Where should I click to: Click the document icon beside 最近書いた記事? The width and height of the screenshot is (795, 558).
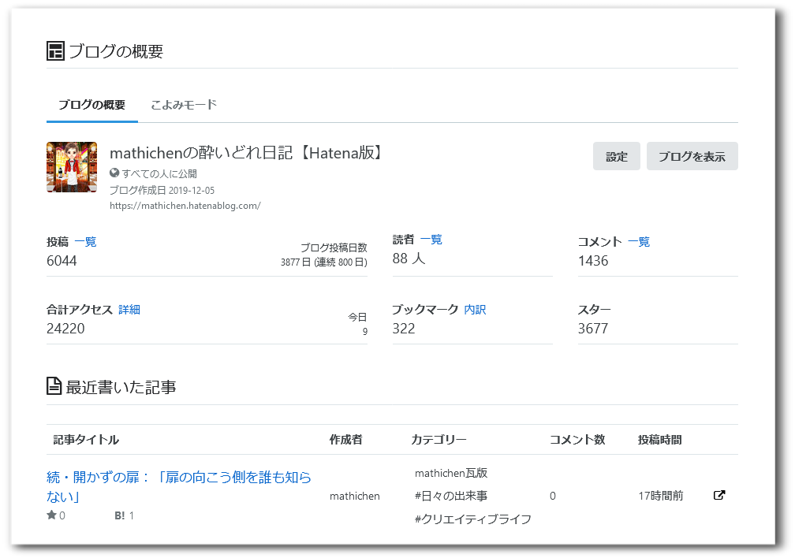54,386
